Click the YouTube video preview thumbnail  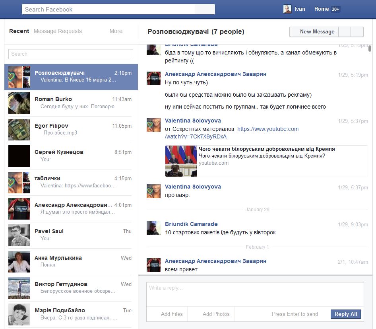point(181,161)
